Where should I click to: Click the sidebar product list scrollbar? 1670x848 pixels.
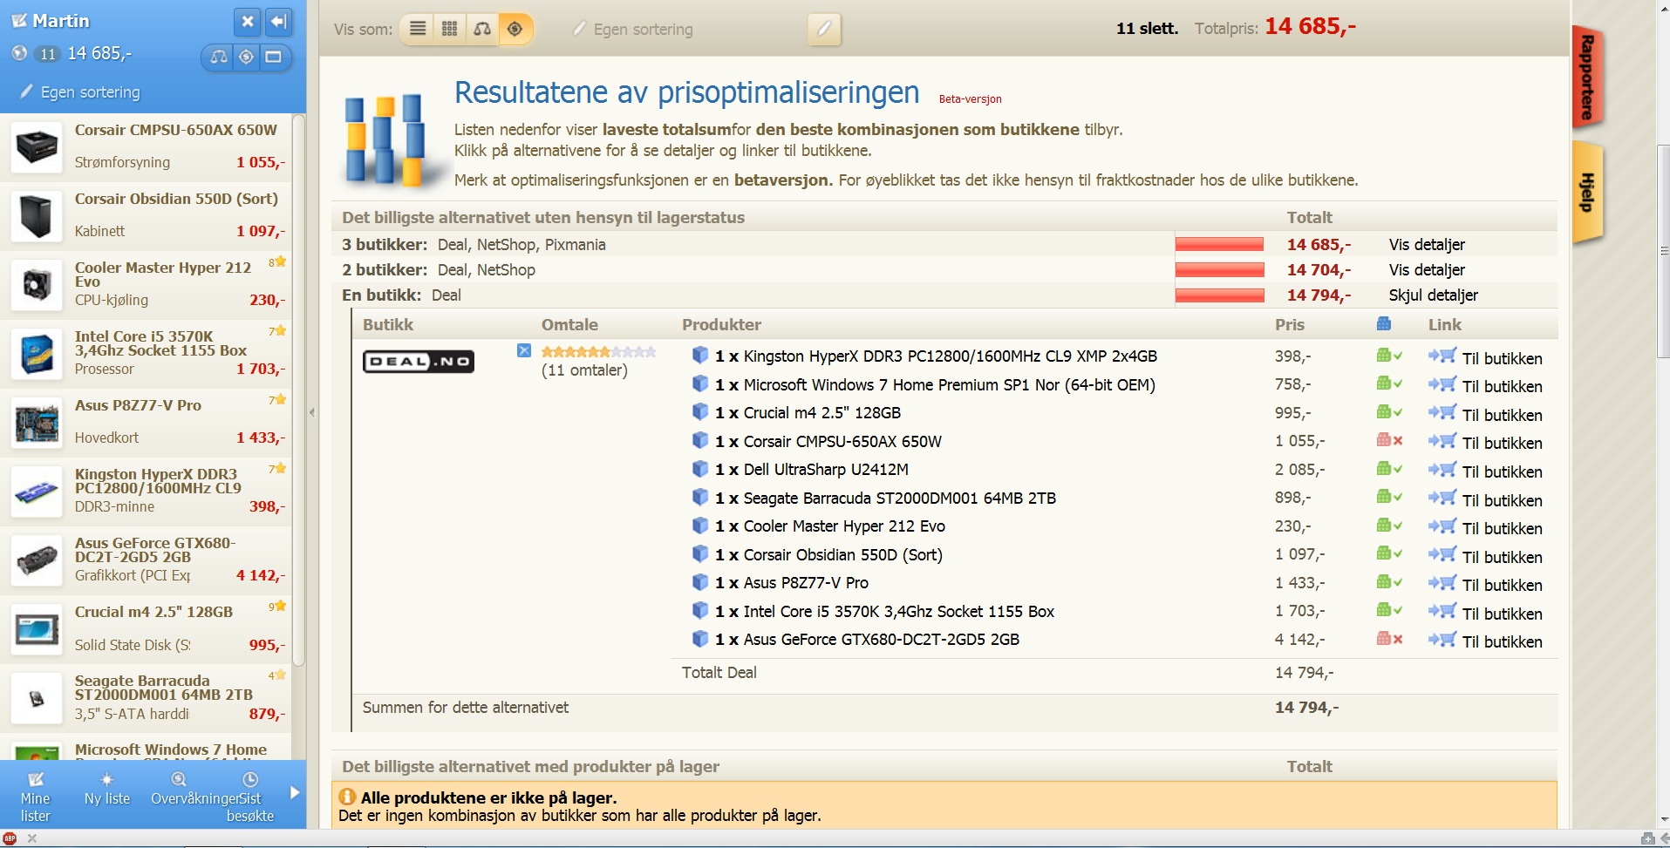298,392
